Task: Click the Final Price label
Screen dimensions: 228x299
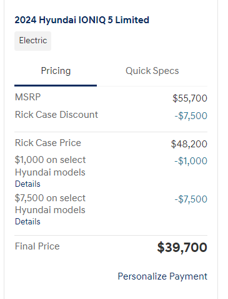Action: (37, 246)
